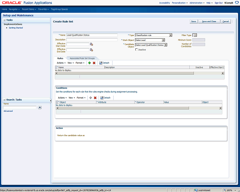The image size is (240, 192).
Task: Select the Rules tab
Action: click(x=60, y=58)
